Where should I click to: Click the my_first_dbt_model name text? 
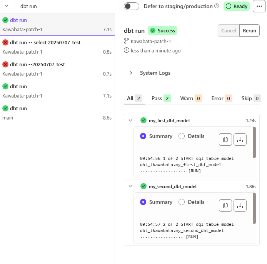[169, 121]
